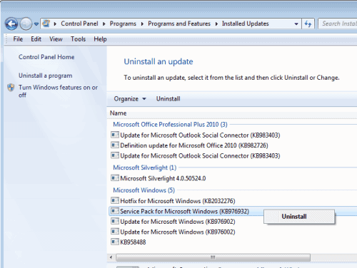Click icon of Update KB976002
This screenshot has height=268, width=357.
coord(115,232)
